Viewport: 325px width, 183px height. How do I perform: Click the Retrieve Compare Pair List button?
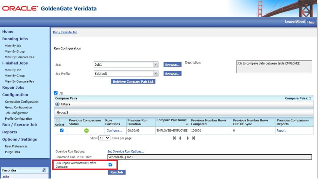click(x=132, y=81)
